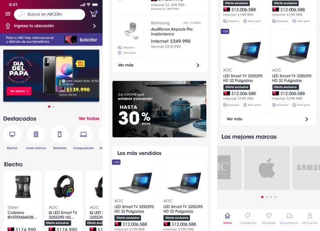Viewport: 320px width, 231px height.
Task: Open the Telefonía category icon
Action: click(x=60, y=134)
